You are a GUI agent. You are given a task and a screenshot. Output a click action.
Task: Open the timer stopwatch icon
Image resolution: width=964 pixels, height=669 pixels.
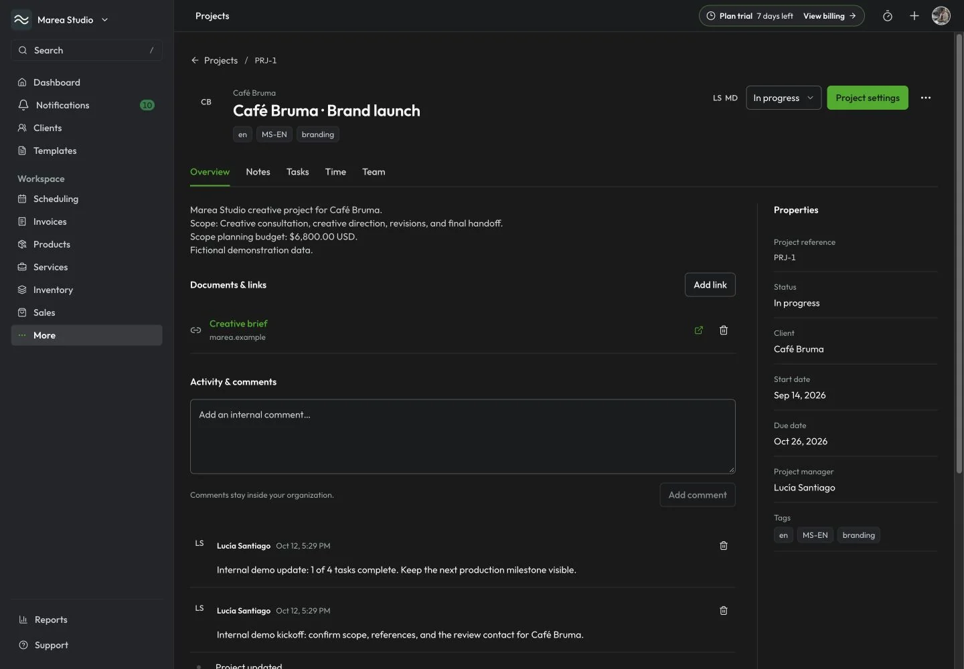(x=888, y=16)
